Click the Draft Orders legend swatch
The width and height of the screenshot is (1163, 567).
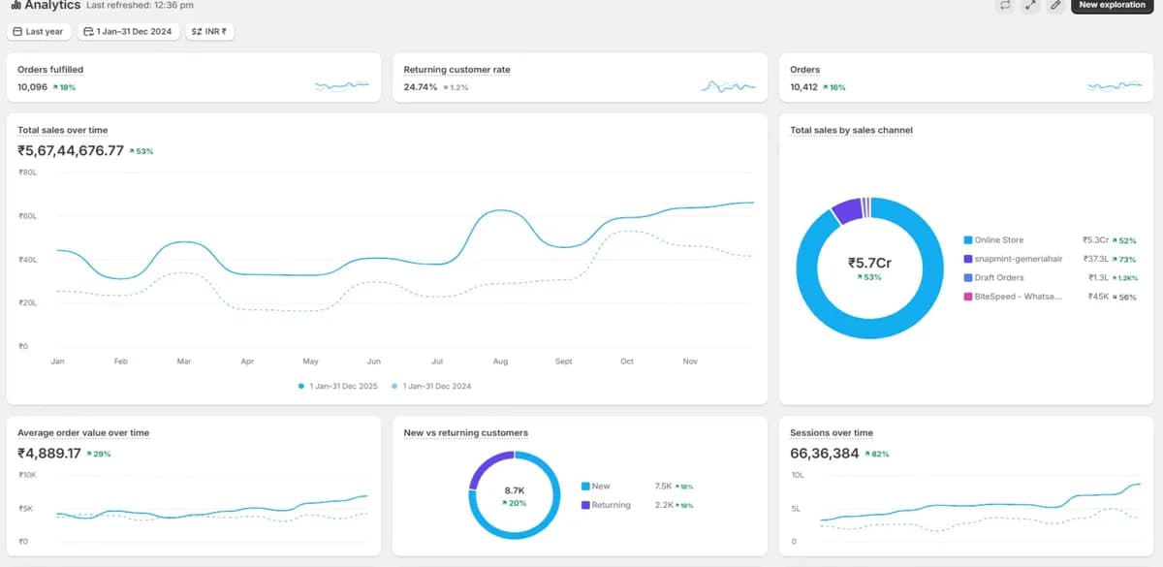coord(967,278)
